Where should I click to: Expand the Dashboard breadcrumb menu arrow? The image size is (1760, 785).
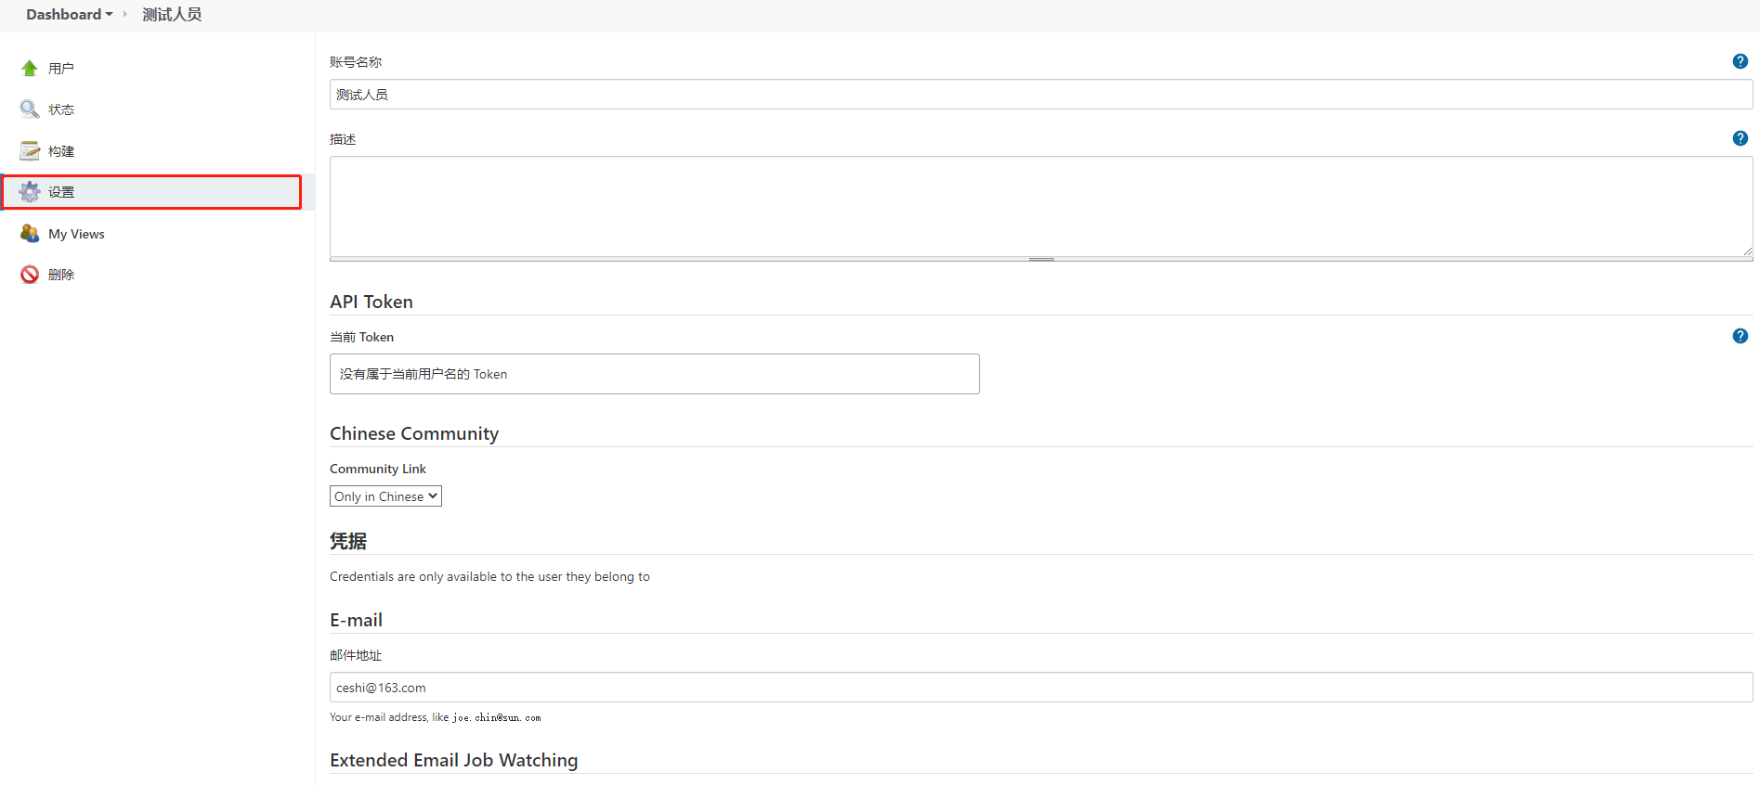110,15
